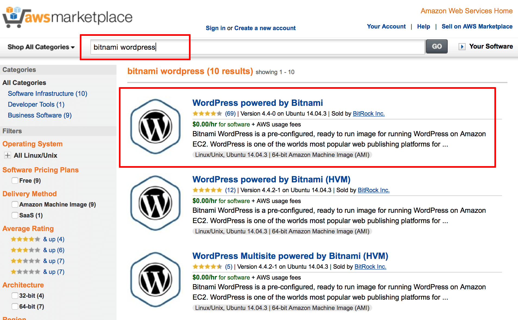
Task: Check Amazon Machine Image (9) delivery method
Action: [x=15, y=204]
